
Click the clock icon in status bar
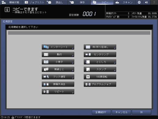[2, 117]
